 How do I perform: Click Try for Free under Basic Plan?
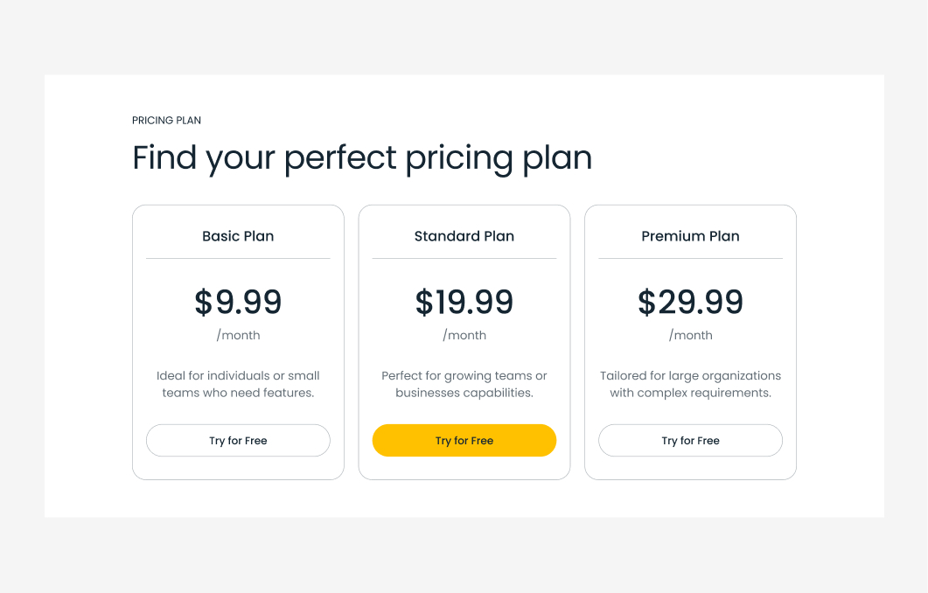coord(238,440)
